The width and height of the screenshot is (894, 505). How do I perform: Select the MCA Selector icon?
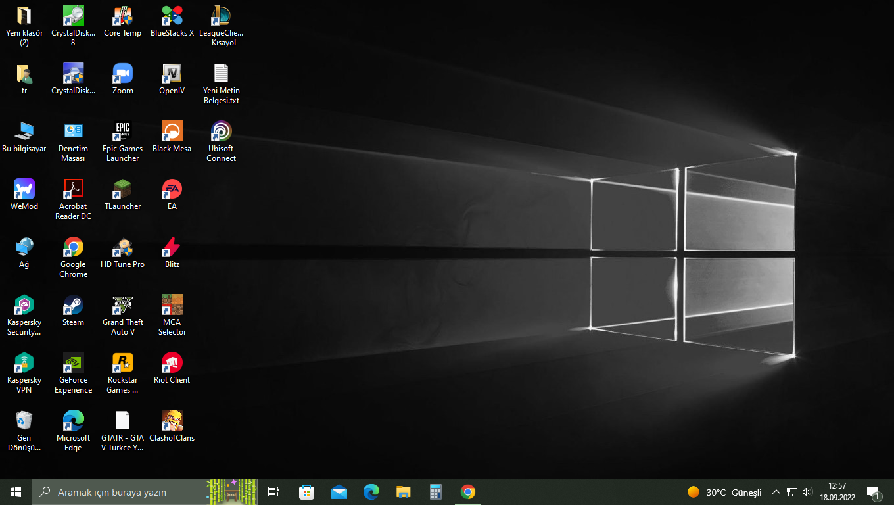pos(172,305)
